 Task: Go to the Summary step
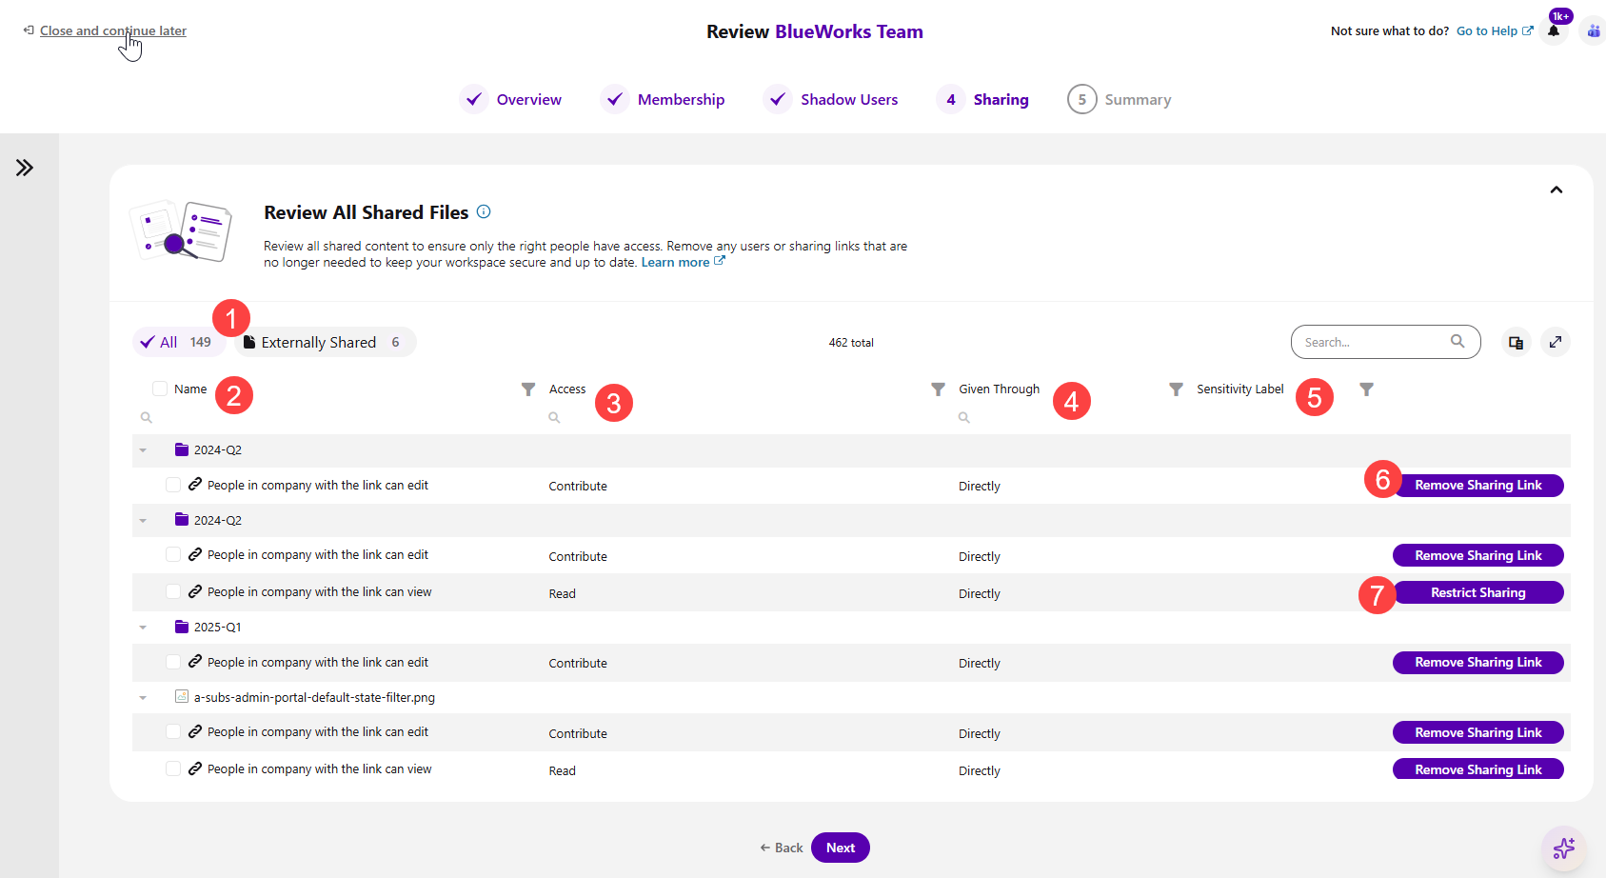(x=1120, y=99)
